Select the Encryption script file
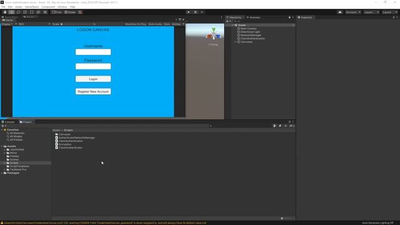The image size is (400, 225). [65, 144]
